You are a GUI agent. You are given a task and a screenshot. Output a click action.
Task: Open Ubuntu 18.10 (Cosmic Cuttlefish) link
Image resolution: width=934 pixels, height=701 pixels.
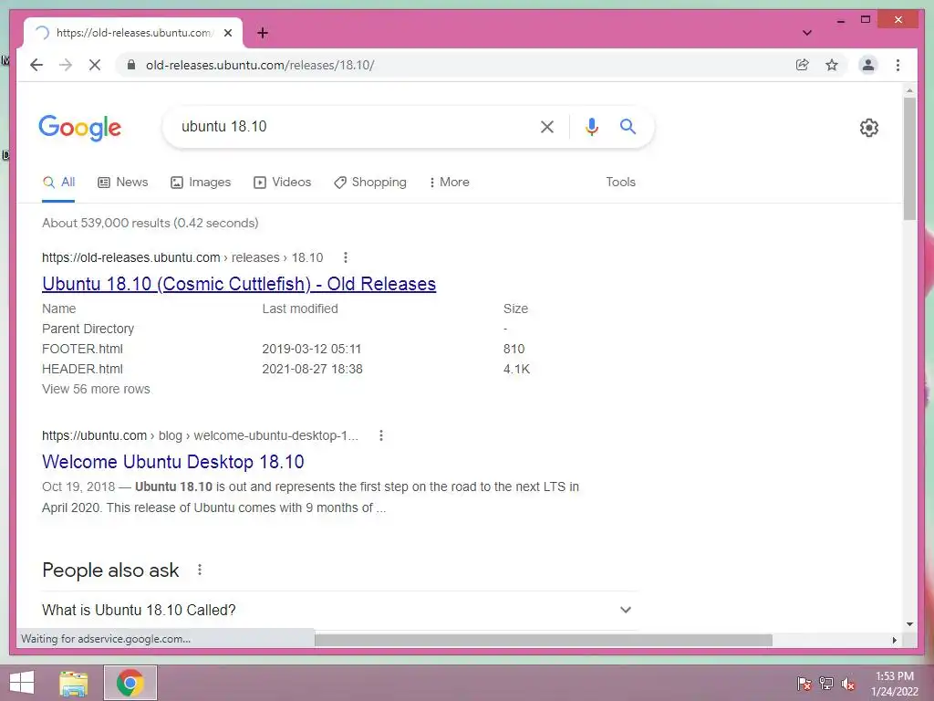click(239, 284)
